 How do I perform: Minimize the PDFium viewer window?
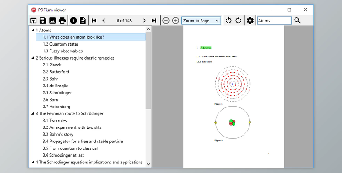pos(274,10)
